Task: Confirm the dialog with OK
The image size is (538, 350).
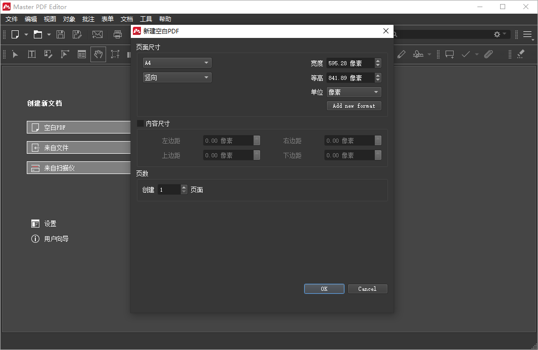Action: pos(324,288)
